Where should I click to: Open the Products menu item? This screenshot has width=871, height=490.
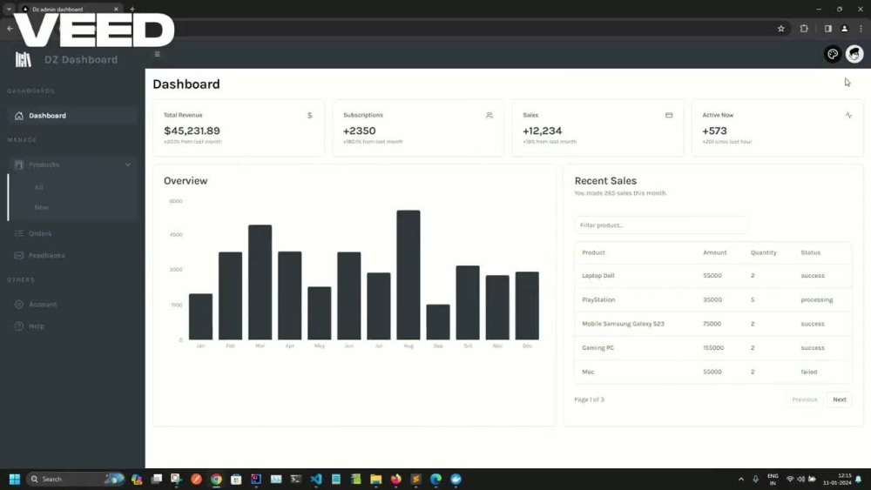pyautogui.click(x=72, y=164)
